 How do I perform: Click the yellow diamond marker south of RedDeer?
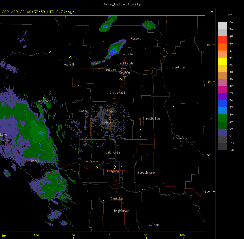[121, 80]
